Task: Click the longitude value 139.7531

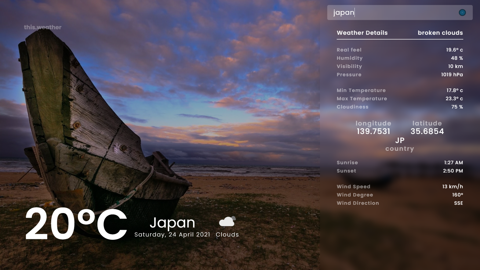Action: pos(373,131)
